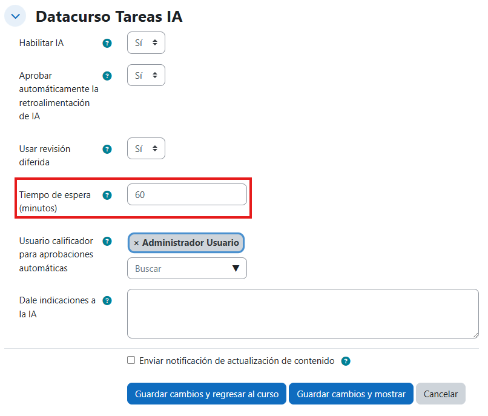The width and height of the screenshot is (488, 416).
Task: Remove Administrador Usuario with the × icon
Action: [137, 242]
